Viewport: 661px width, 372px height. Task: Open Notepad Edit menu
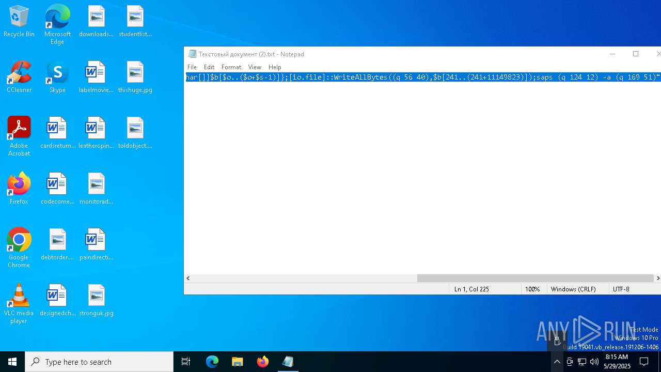click(209, 67)
